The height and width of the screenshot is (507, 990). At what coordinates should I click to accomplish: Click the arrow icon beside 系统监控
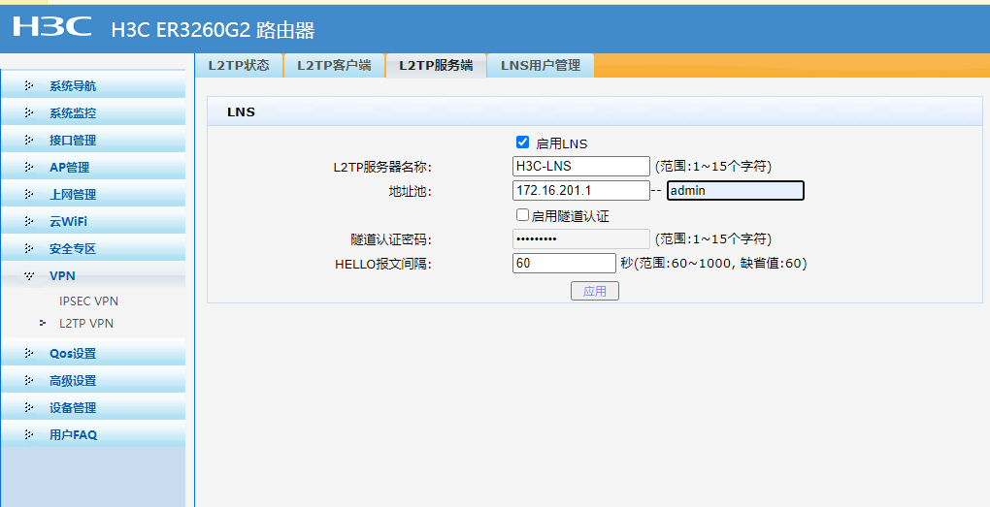pos(29,112)
